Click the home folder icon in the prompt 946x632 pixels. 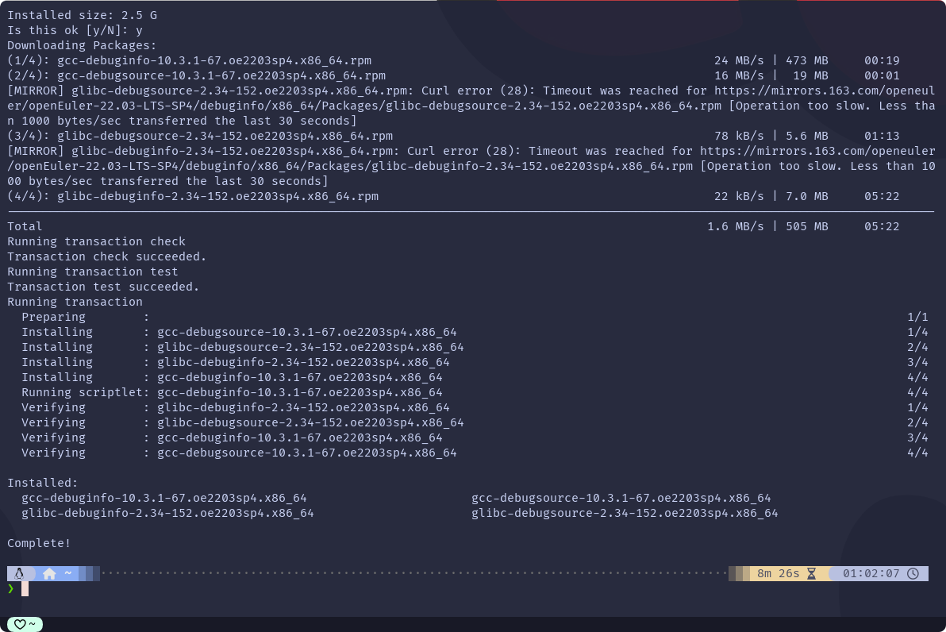[49, 573]
